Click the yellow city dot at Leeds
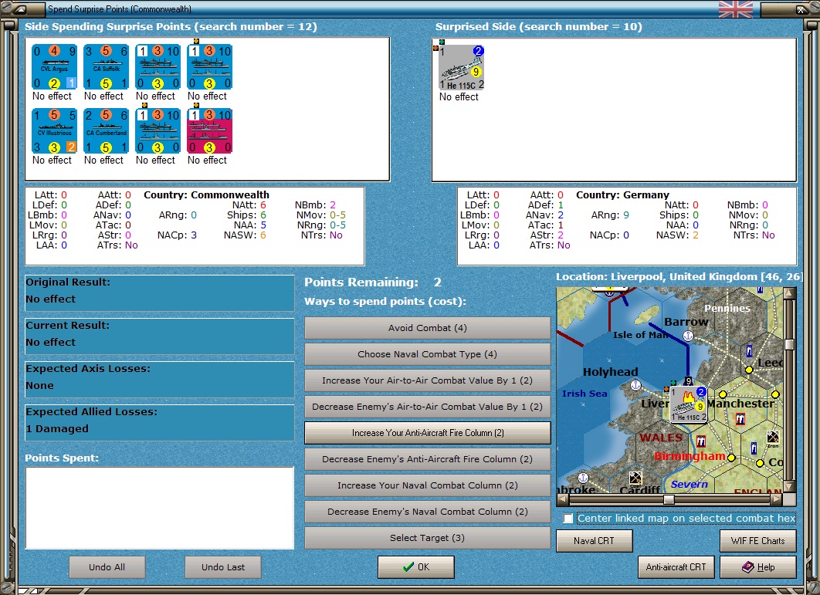Viewport: 820px width, 595px height. coord(749,370)
